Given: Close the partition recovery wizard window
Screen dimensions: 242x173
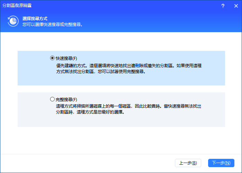Looking at the screenshot, I should point(236,6).
